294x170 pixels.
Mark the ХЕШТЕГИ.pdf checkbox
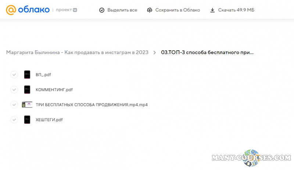(x=14, y=120)
